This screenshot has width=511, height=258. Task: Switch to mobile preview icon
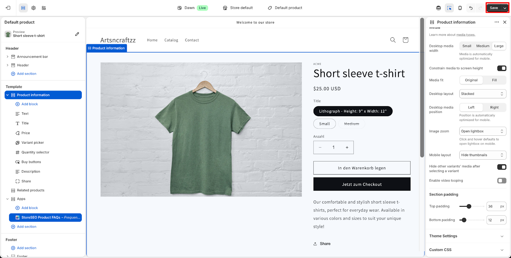tap(460, 8)
